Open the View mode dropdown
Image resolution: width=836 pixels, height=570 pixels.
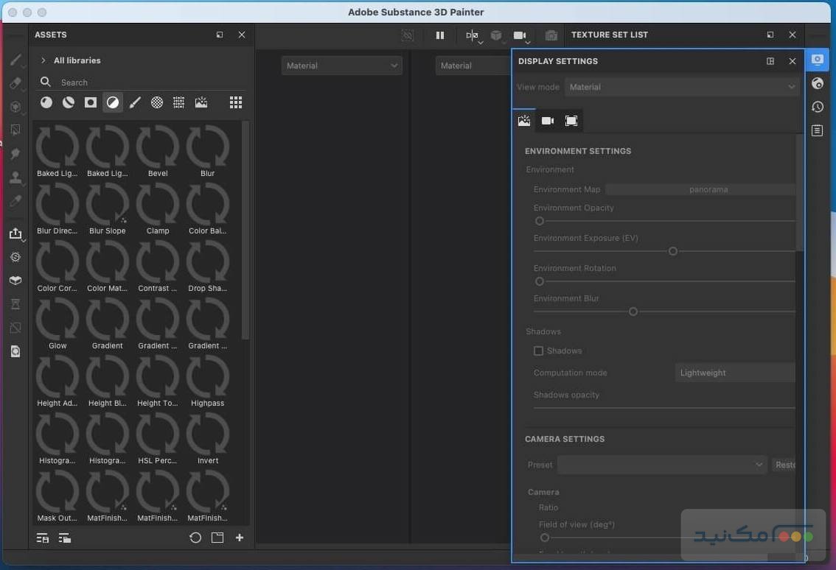click(x=682, y=86)
